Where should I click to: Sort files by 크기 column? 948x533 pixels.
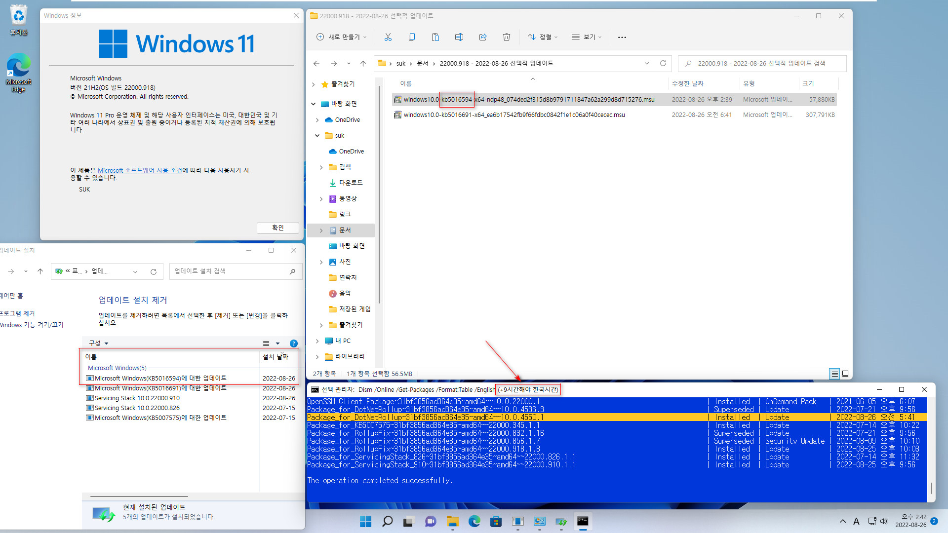[818, 83]
